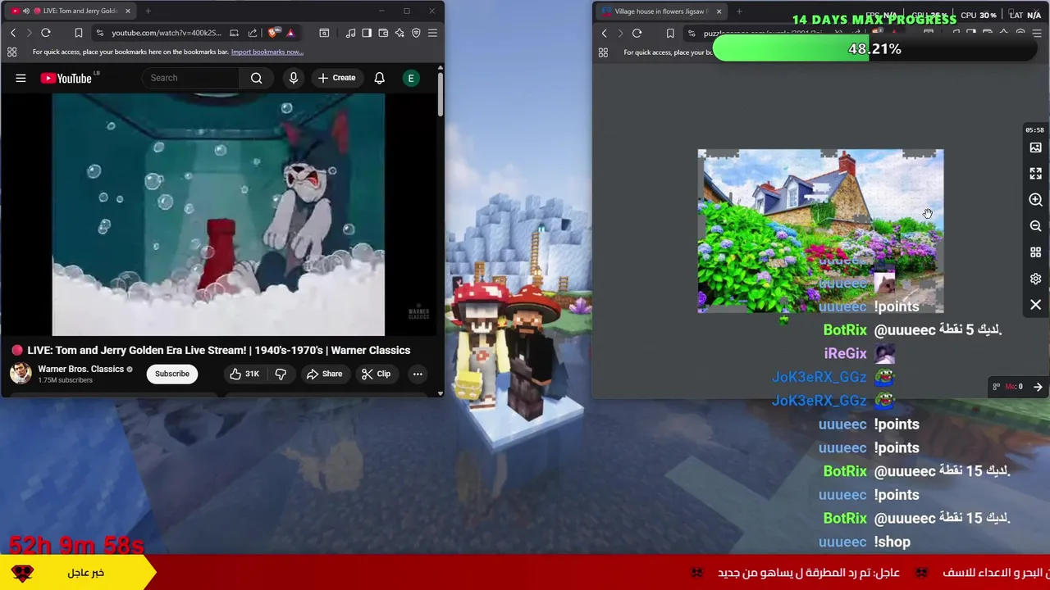Screen dimensions: 1050x590
Task: Click the Tom and Jerry video player
Action: point(218,215)
